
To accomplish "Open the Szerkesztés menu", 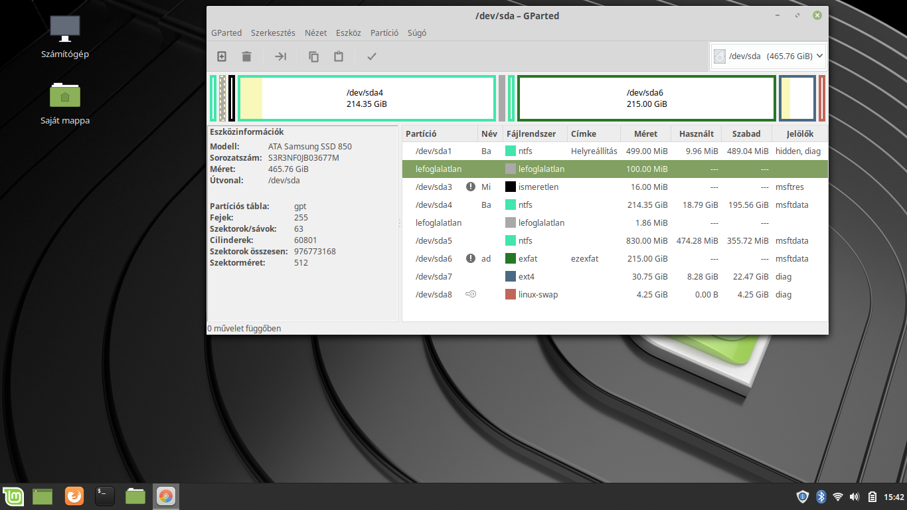I will tap(273, 33).
